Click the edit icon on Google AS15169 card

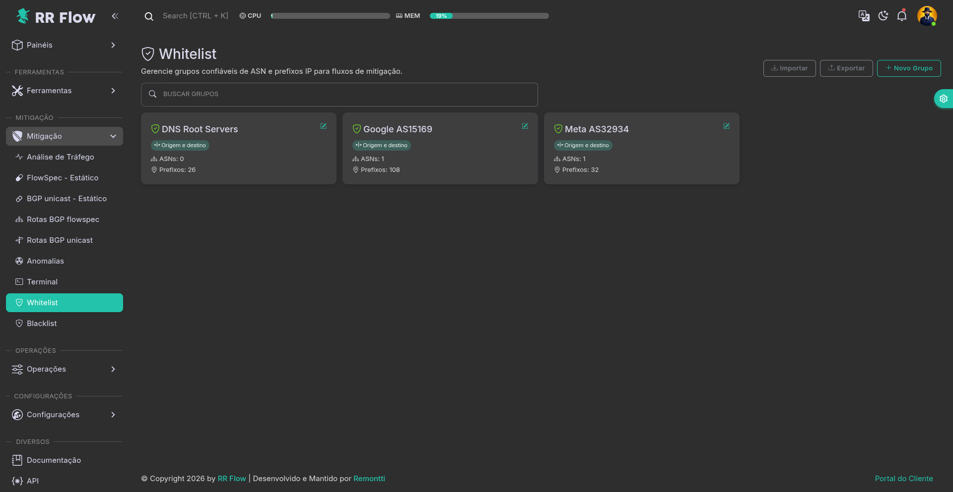(x=525, y=126)
